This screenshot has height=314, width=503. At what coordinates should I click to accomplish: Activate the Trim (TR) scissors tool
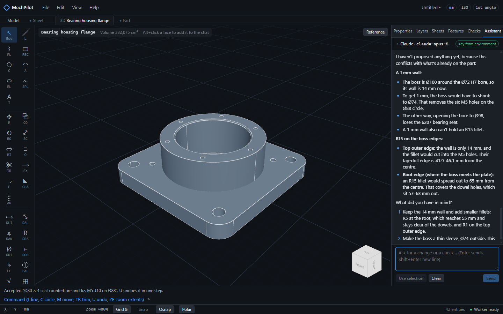tap(9, 167)
